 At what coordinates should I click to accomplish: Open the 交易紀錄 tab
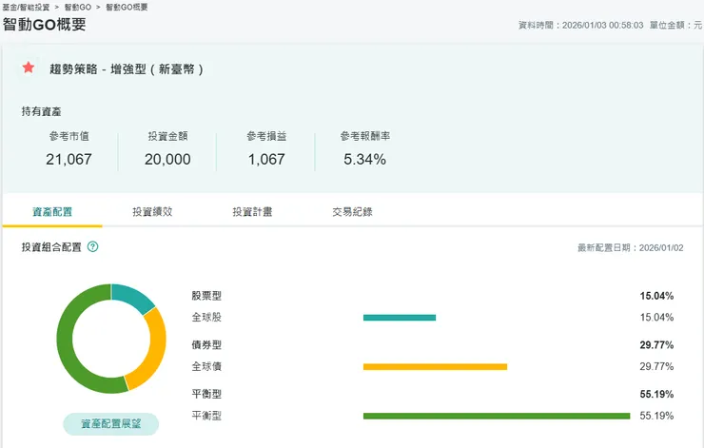point(352,212)
